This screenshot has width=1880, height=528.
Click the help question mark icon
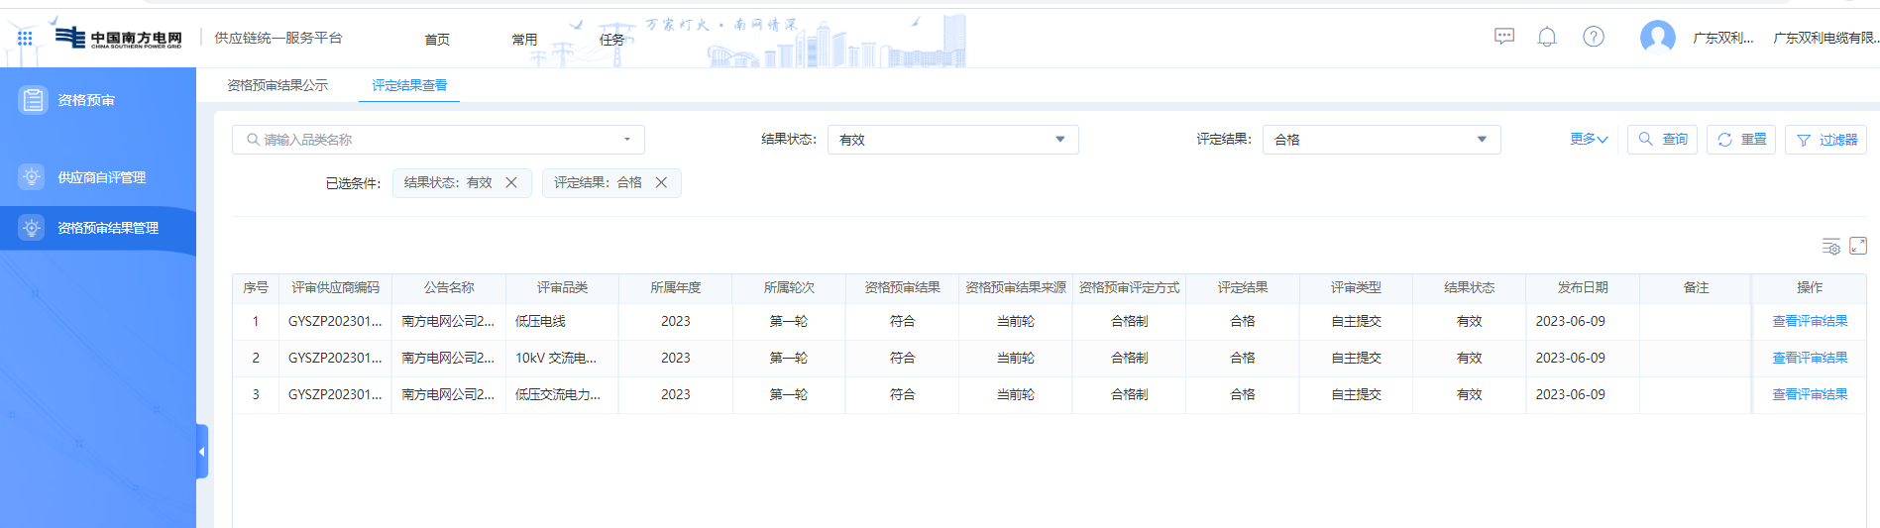pyautogui.click(x=1593, y=37)
